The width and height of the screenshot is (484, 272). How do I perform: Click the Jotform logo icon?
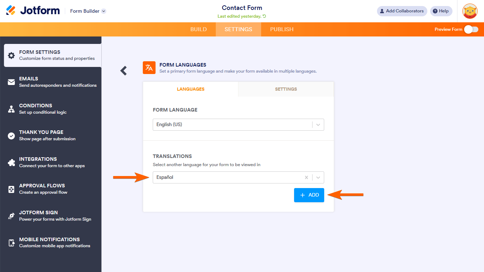point(11,11)
